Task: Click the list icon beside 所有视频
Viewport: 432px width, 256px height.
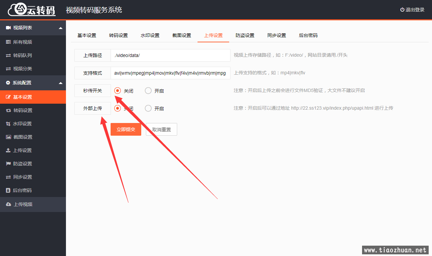Action: point(8,42)
